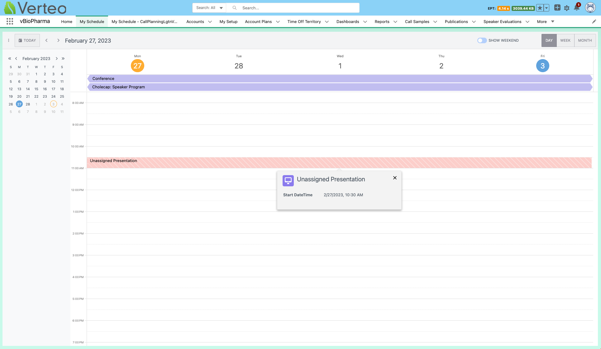This screenshot has width=601, height=349.
Task: Click the edit navigation pencil icon
Action: coord(594,21)
